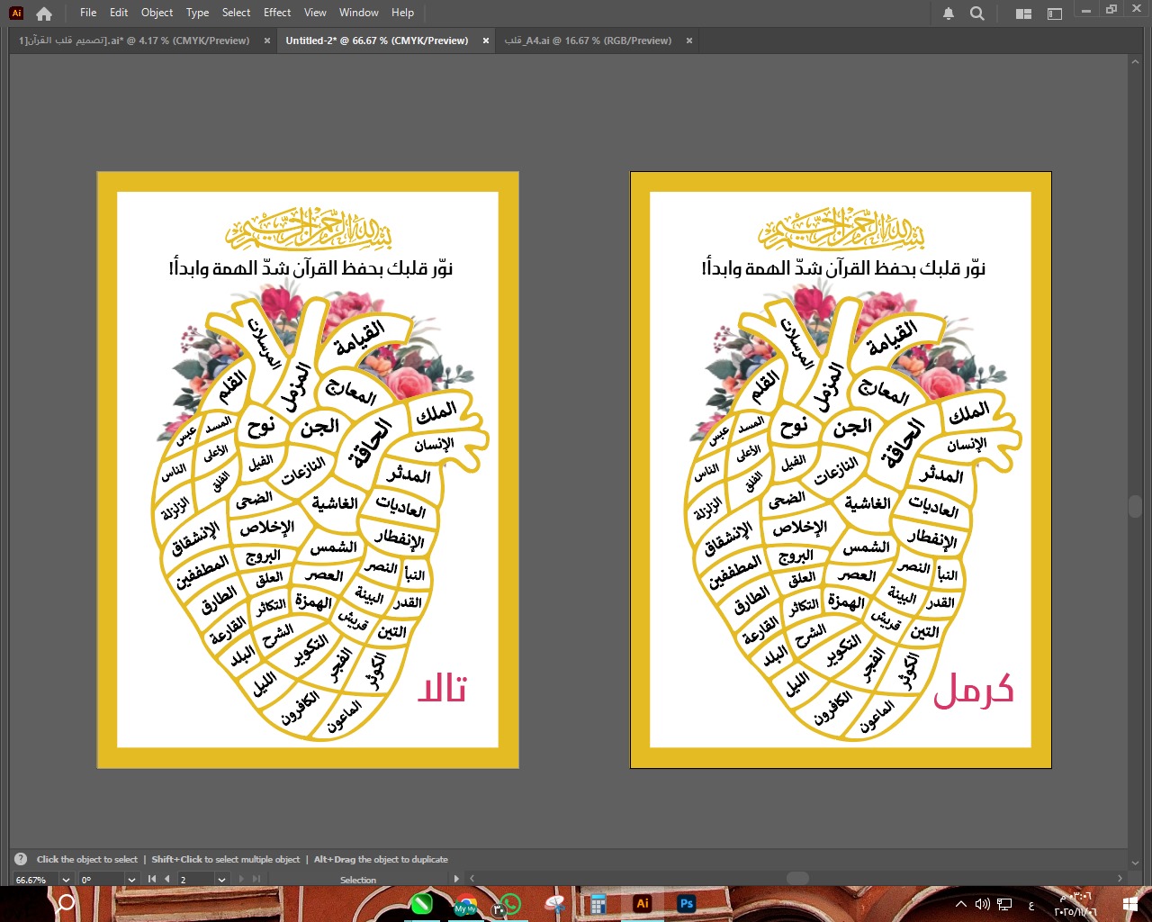Expand the zoom level dropdown at 66.67%

click(66, 880)
